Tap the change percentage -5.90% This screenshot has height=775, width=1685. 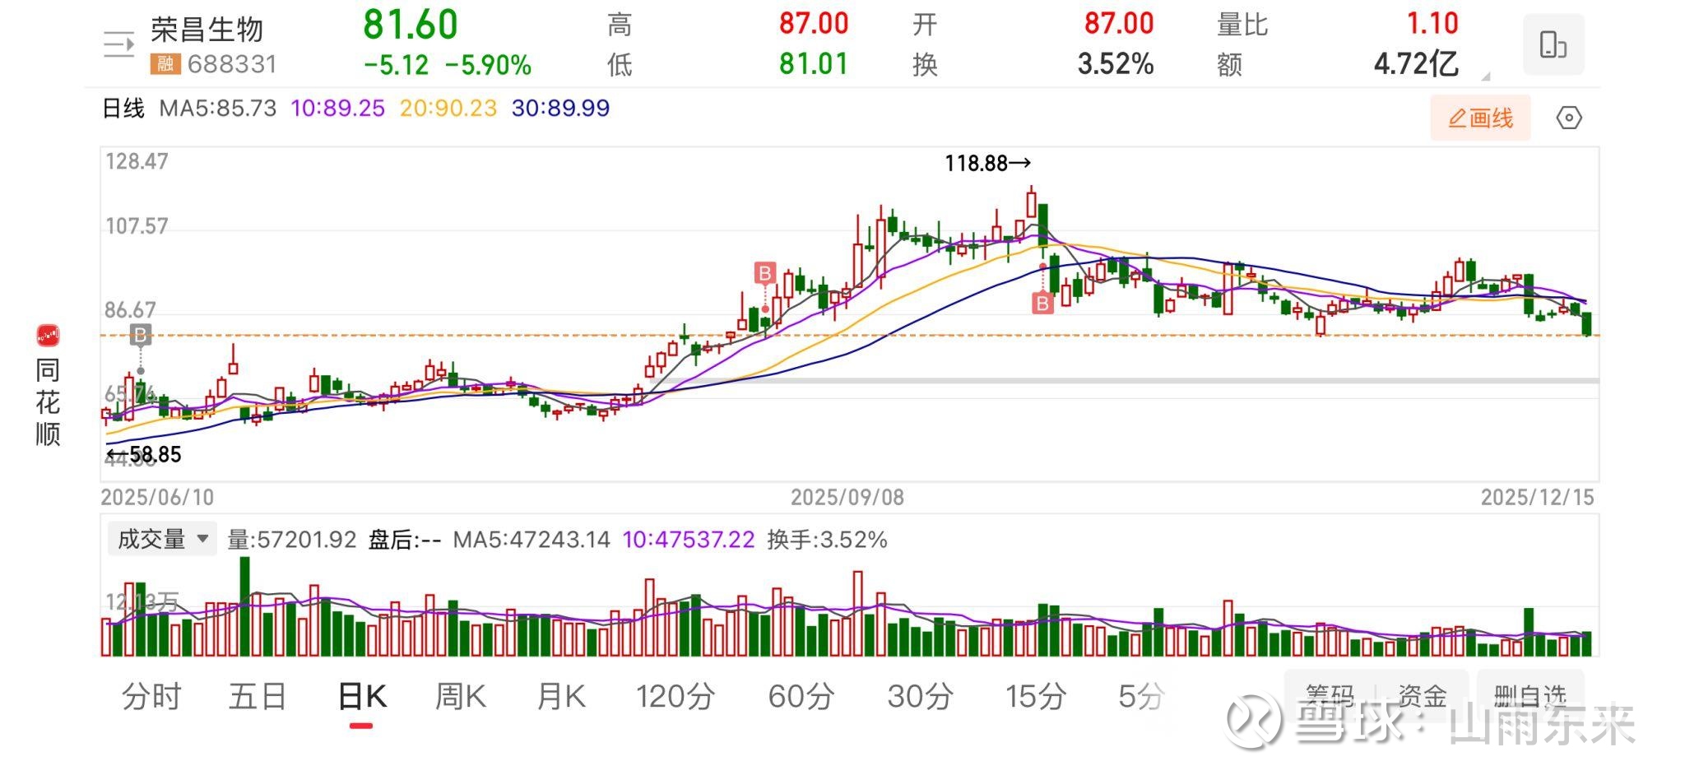(489, 66)
